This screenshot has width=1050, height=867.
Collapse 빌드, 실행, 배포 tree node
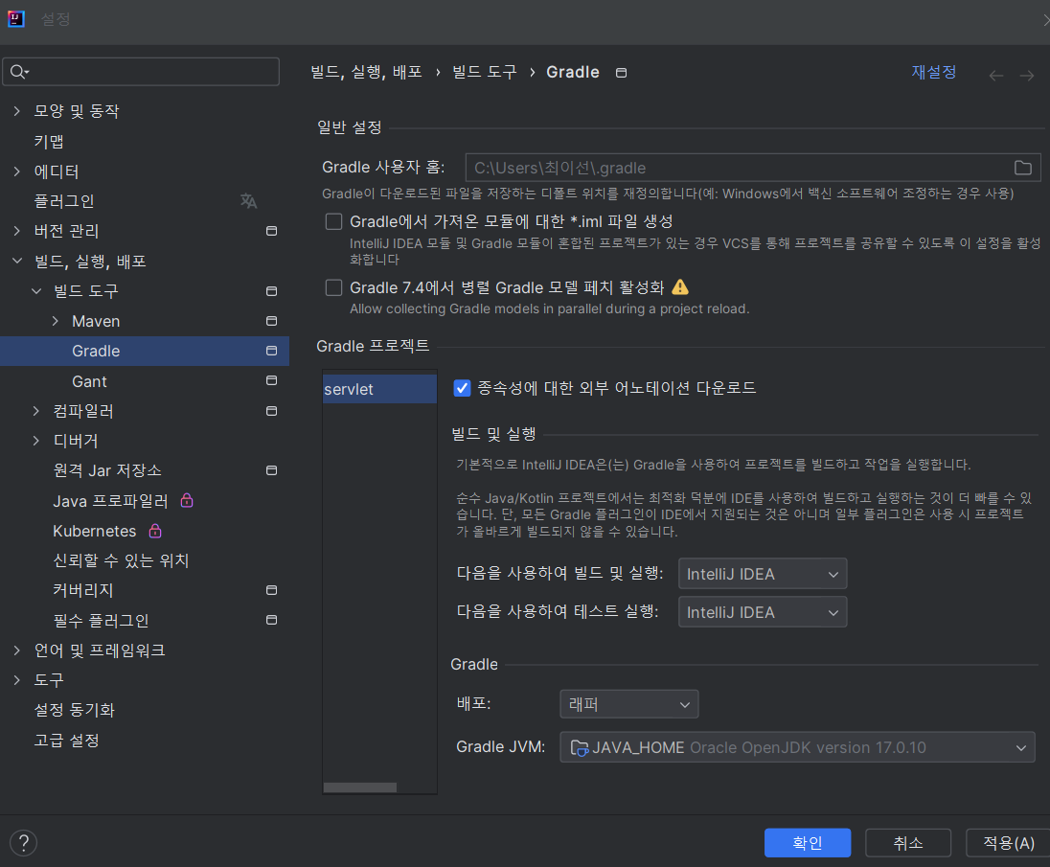point(16,262)
